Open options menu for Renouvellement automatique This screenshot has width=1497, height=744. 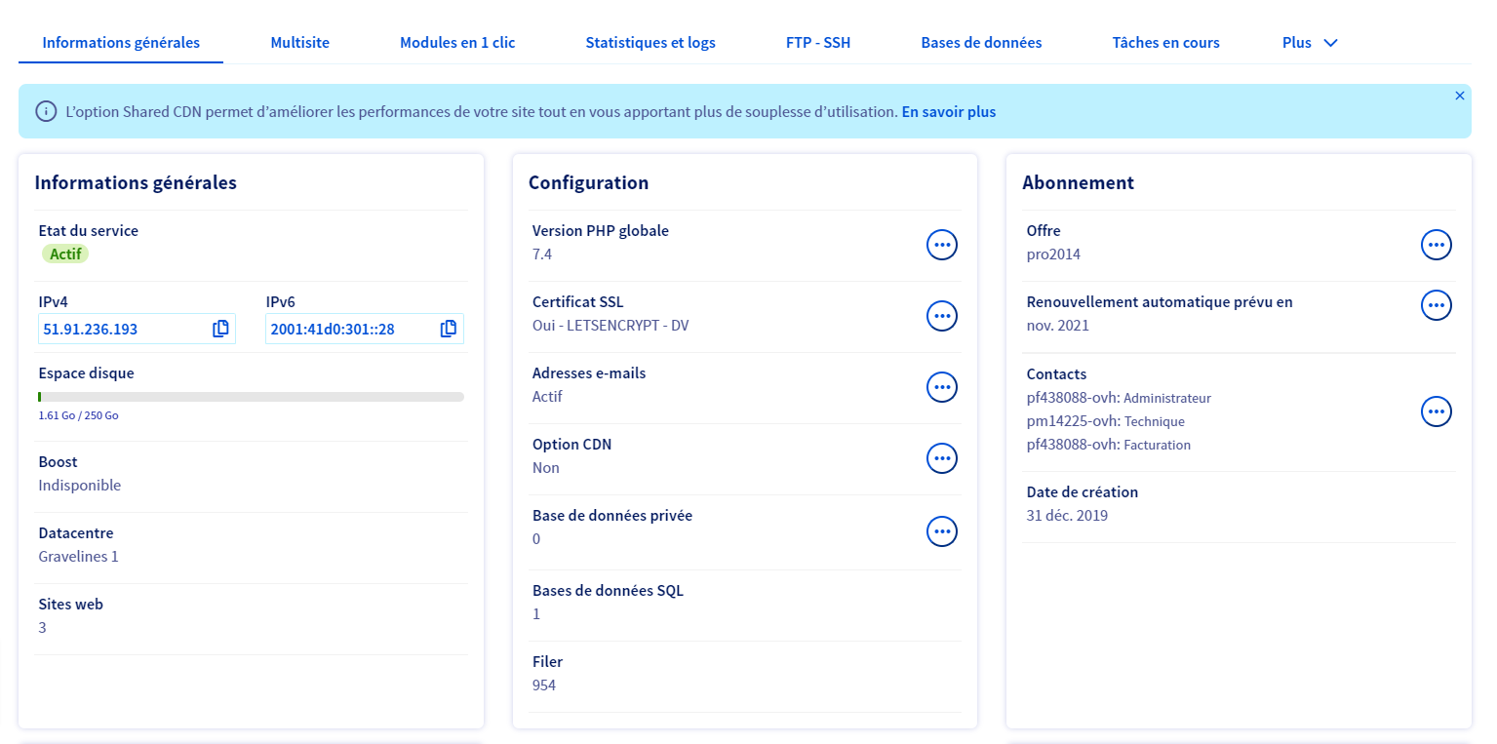click(x=1436, y=305)
